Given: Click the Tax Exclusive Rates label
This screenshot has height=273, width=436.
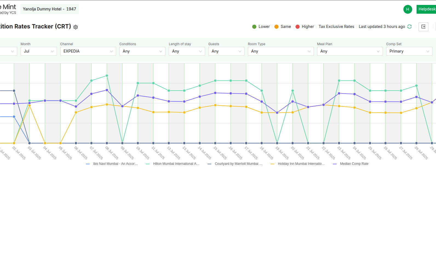Looking at the screenshot, I should point(336,27).
